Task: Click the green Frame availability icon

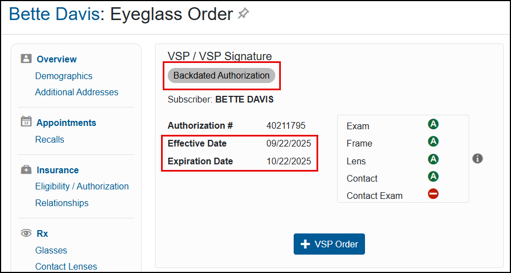Action: (x=433, y=142)
